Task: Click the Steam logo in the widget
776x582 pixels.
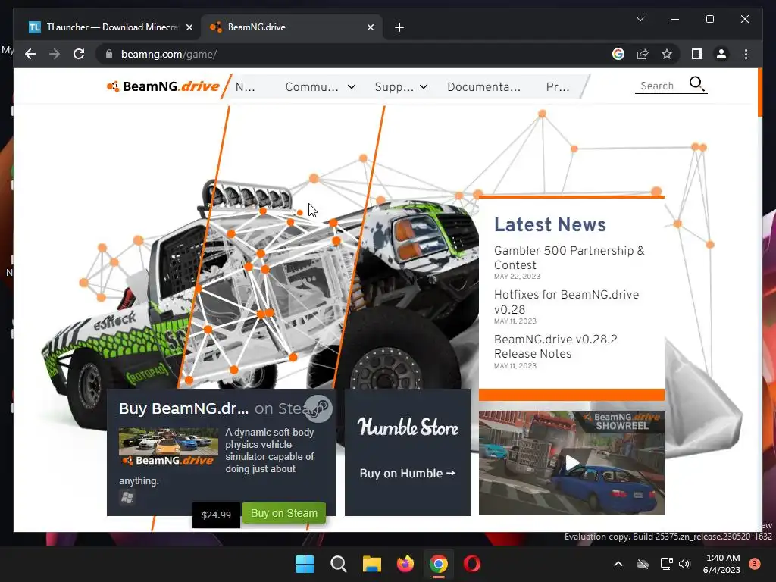Action: point(318,408)
